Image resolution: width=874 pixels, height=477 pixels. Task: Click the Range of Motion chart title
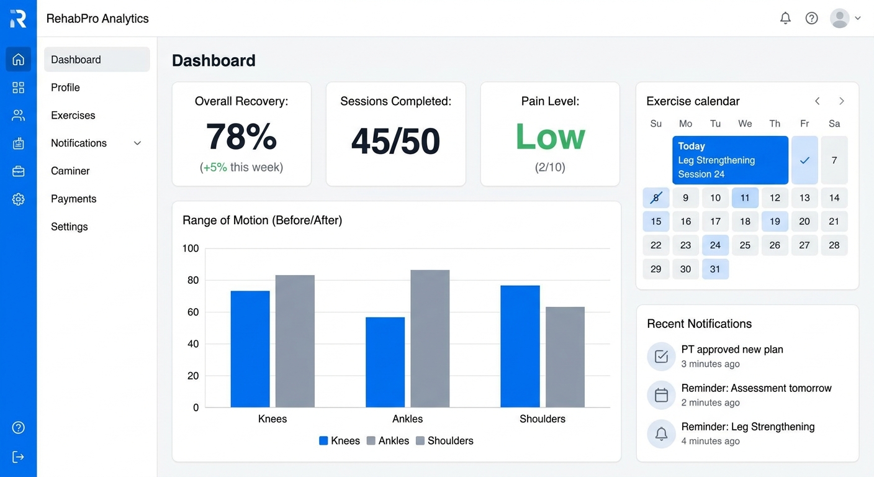(262, 220)
